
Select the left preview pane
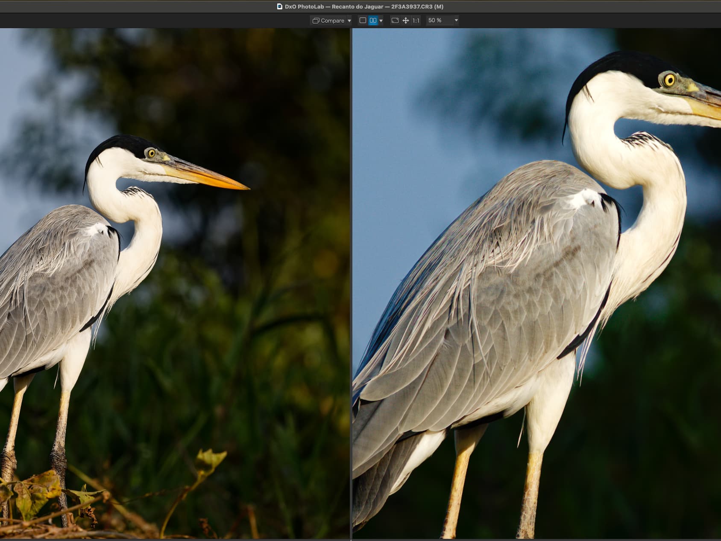[175, 283]
